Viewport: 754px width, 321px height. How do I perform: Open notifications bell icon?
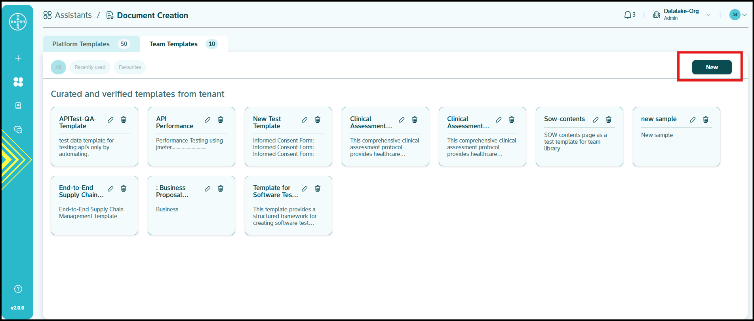628,15
